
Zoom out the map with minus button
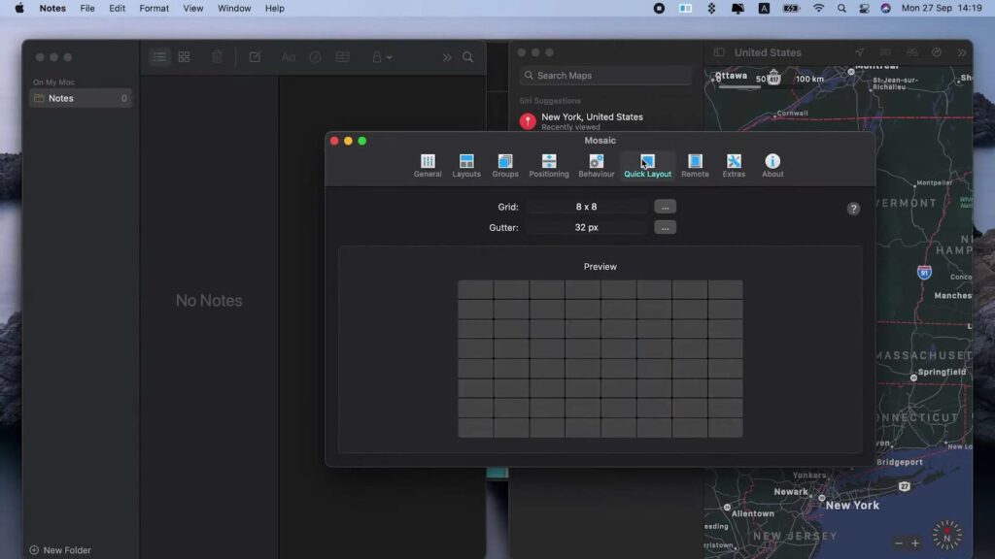coord(899,543)
